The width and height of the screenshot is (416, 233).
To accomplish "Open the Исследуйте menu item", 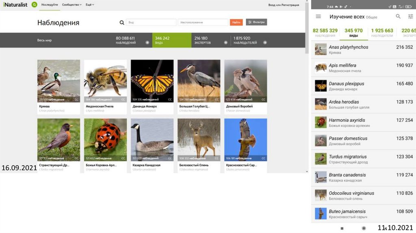I will [49, 5].
